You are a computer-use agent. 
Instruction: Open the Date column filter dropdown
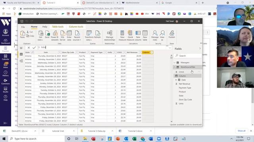60,52
